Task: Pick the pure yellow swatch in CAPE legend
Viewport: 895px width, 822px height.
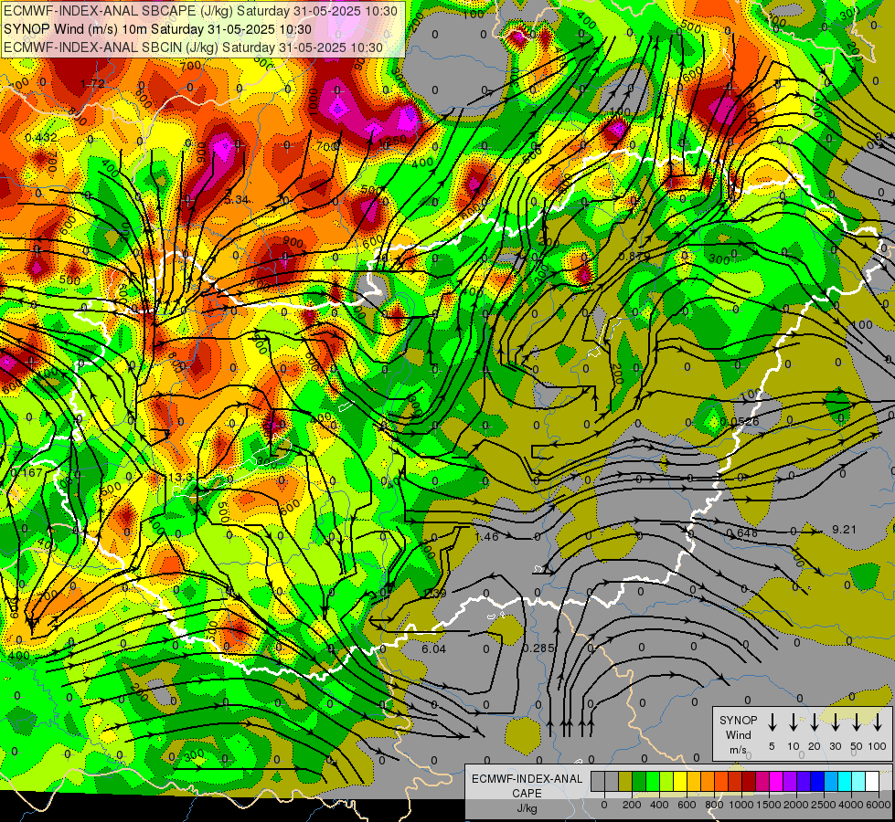Action: tap(680, 781)
